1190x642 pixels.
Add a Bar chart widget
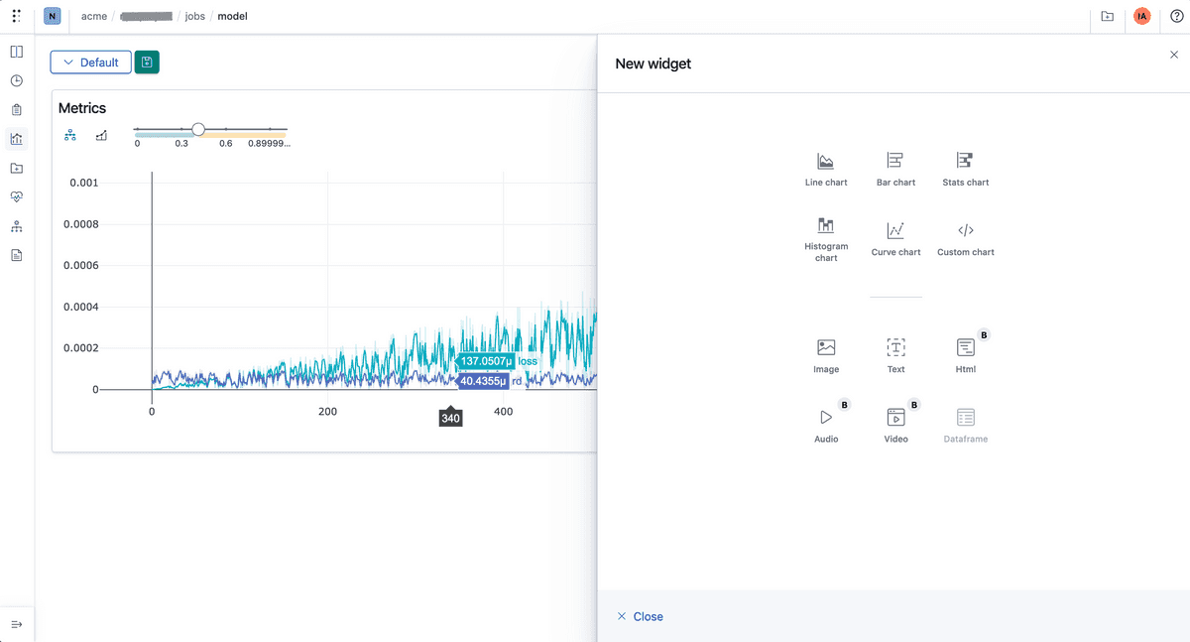point(895,170)
